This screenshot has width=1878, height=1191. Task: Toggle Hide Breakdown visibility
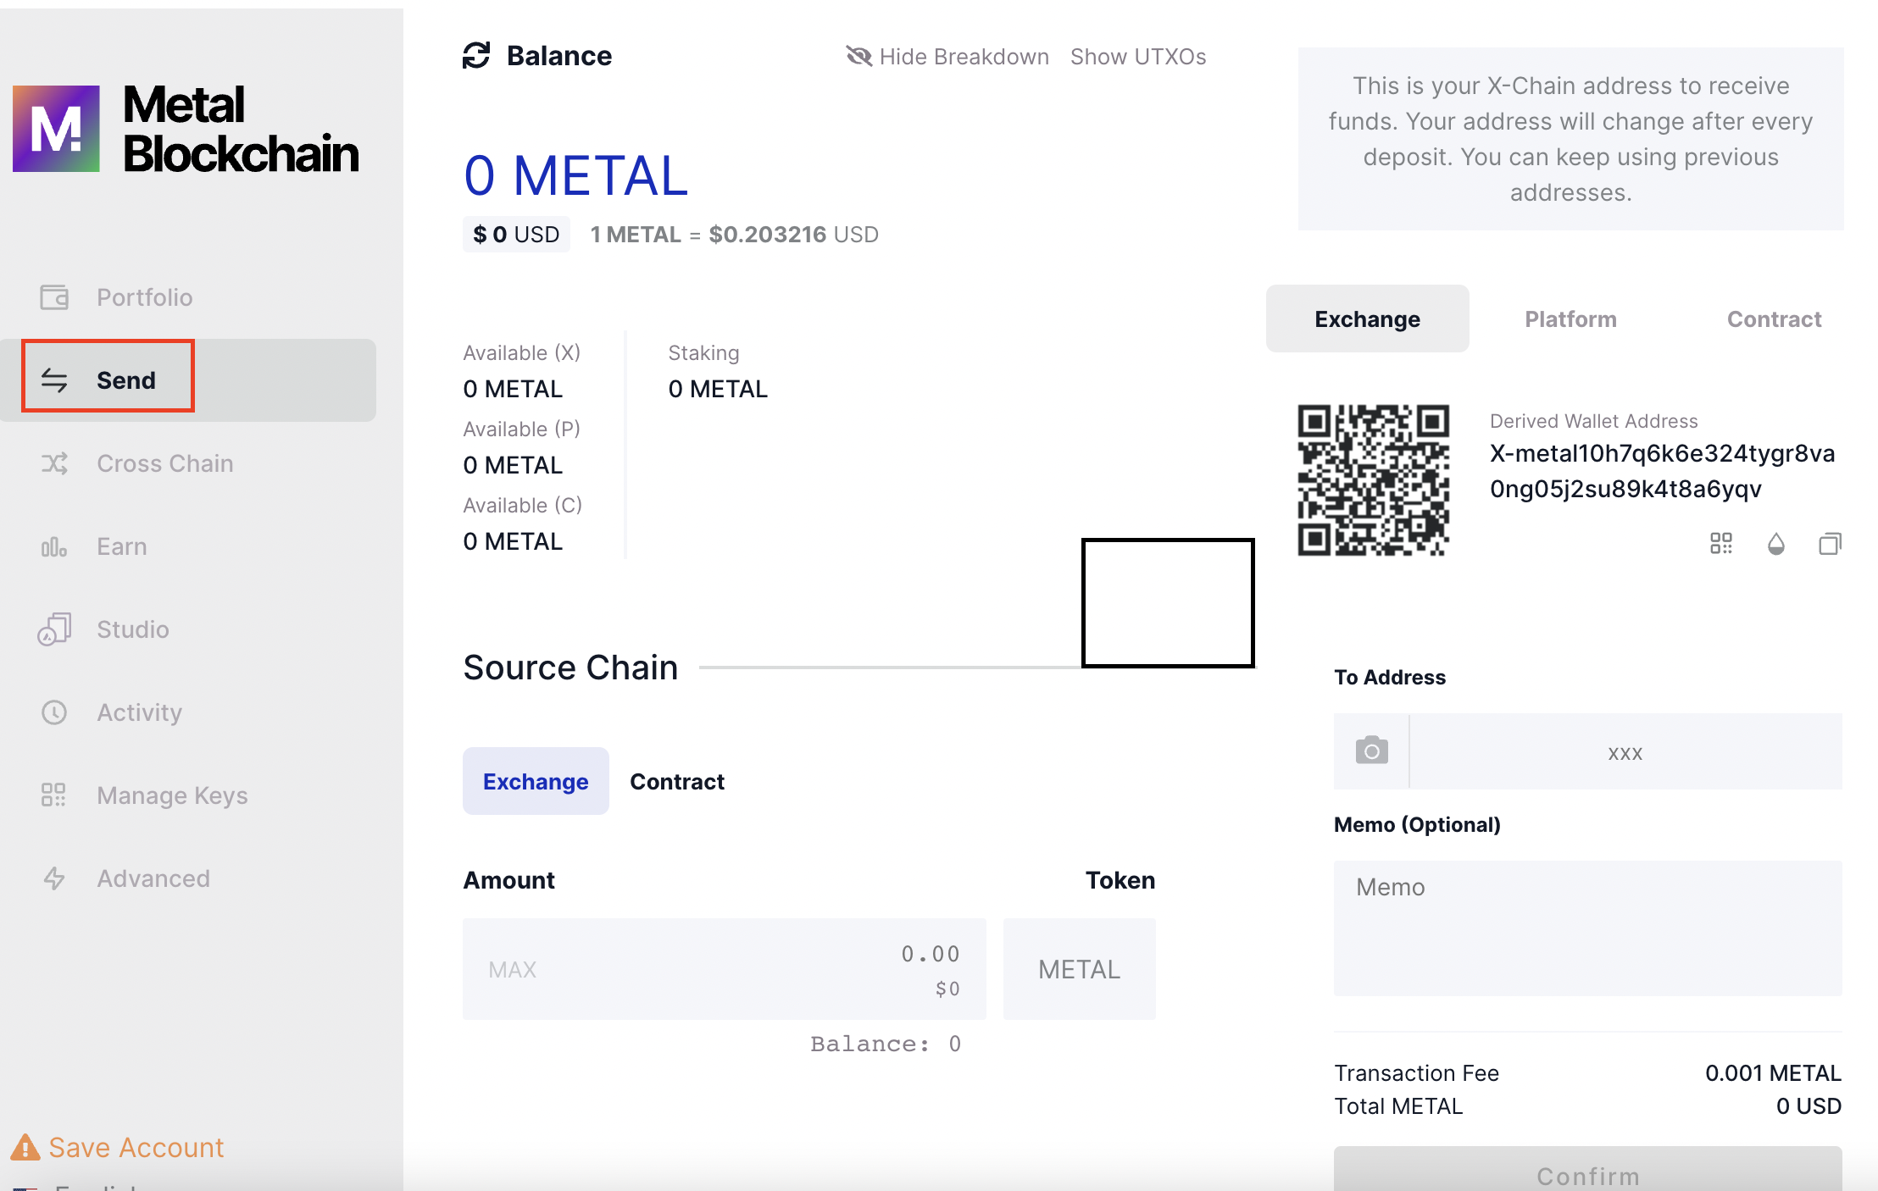click(947, 57)
